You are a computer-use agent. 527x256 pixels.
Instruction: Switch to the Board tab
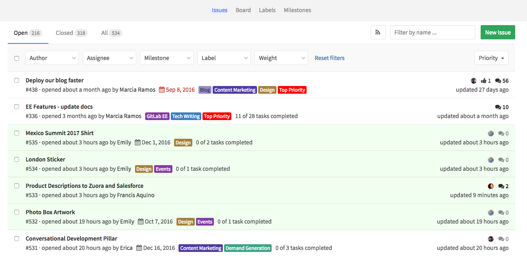[243, 10]
